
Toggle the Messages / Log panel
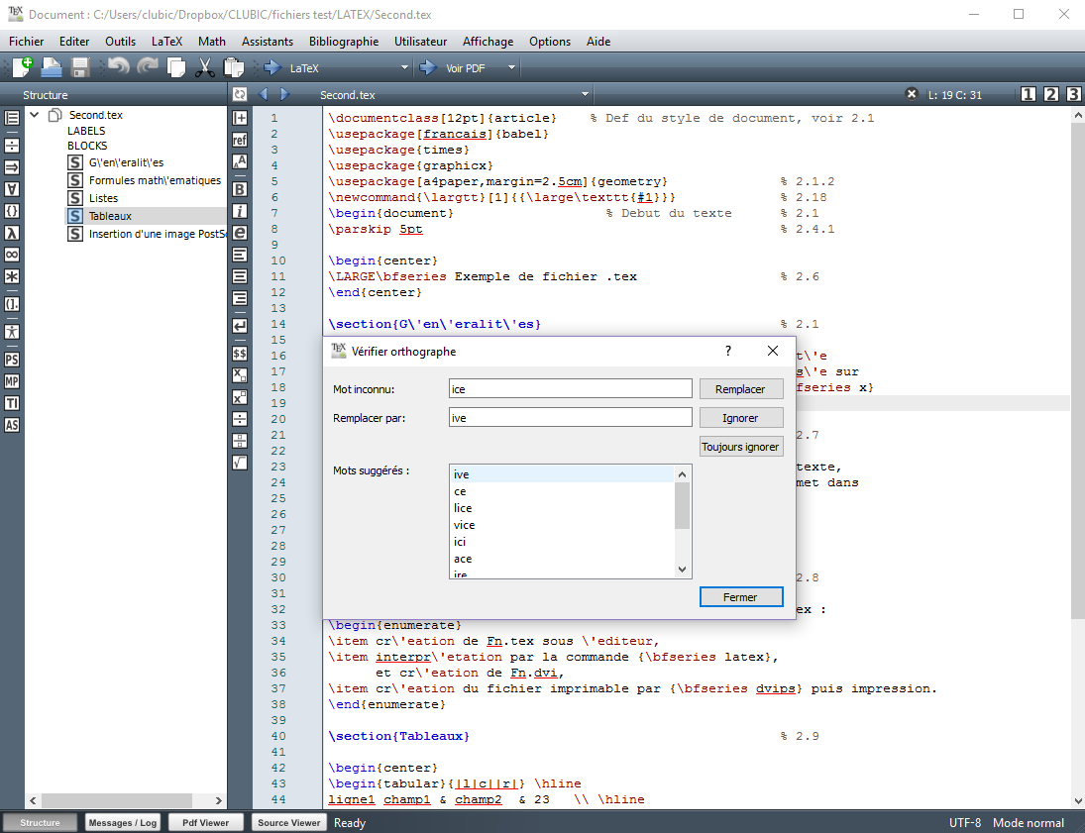coord(122,822)
